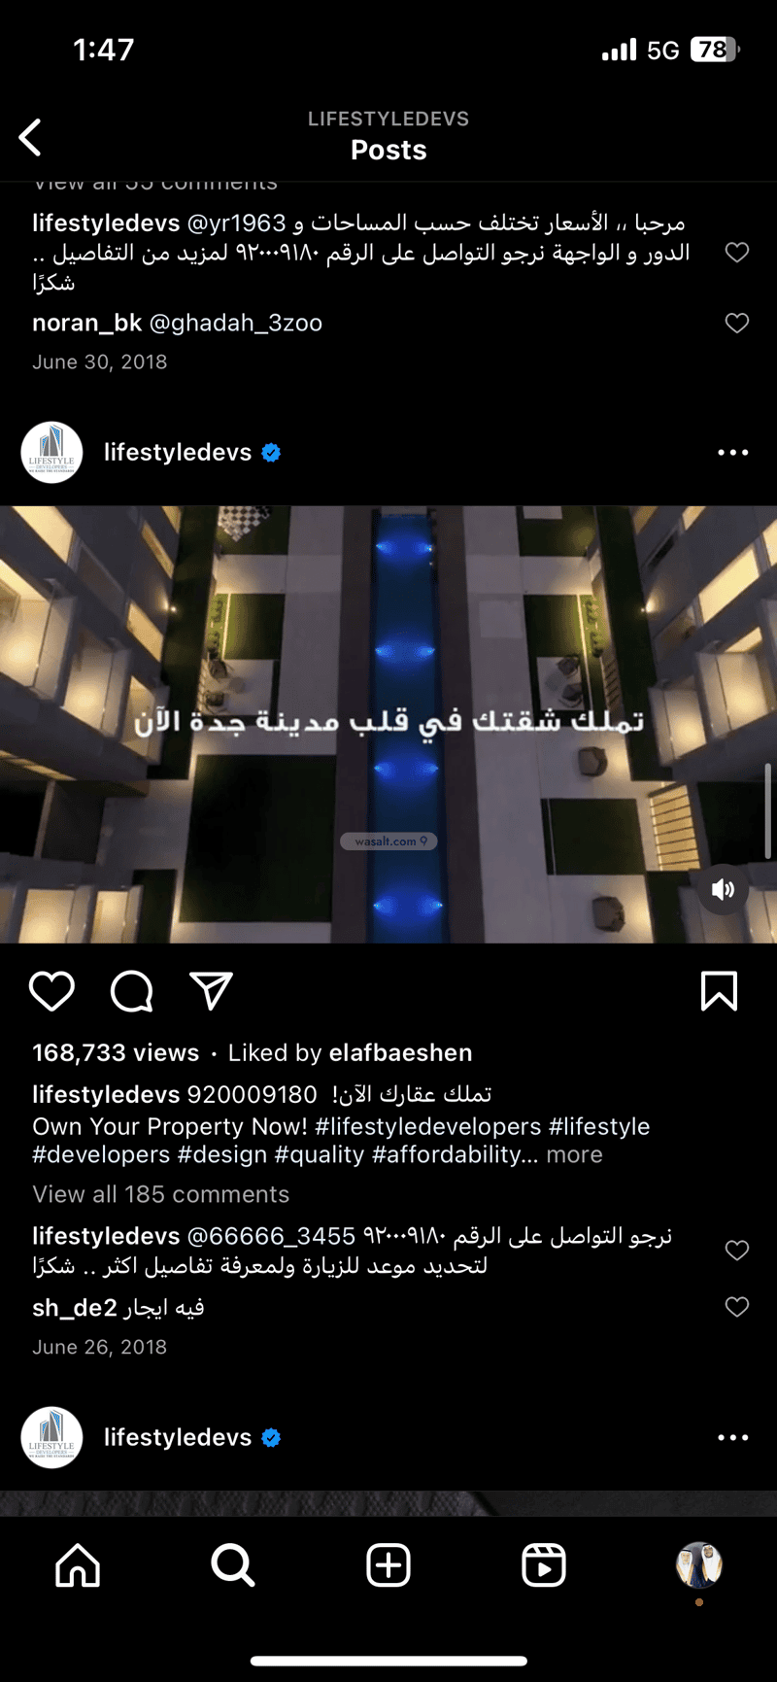777x1682 pixels.
Task: Like the sh_de2 comment
Action: click(737, 1307)
